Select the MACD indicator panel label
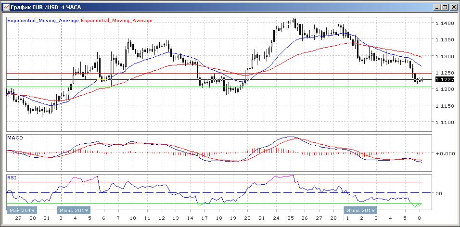Viewport: 460px width, 227px height. tap(14, 138)
